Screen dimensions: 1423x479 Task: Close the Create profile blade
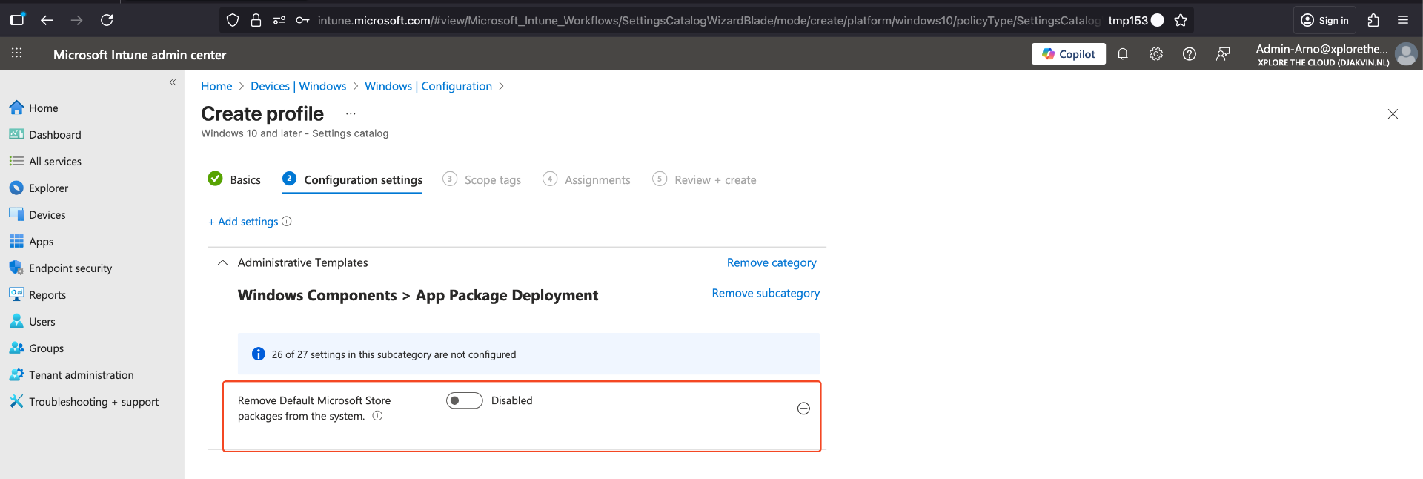1393,113
